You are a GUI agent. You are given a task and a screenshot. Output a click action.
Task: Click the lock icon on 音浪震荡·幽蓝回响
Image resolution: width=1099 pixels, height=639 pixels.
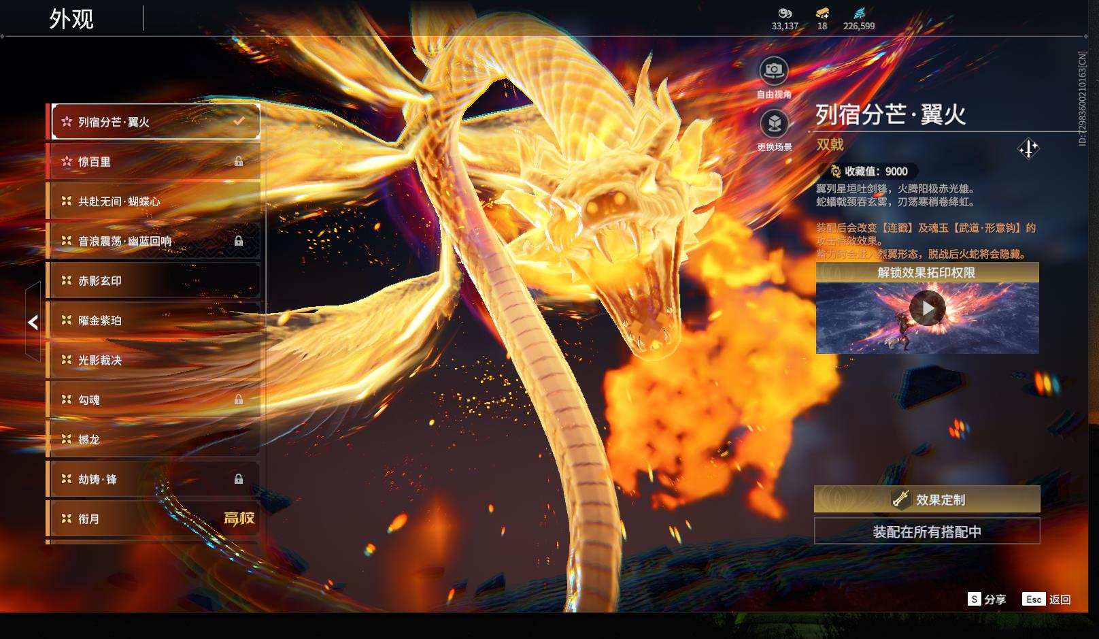239,241
